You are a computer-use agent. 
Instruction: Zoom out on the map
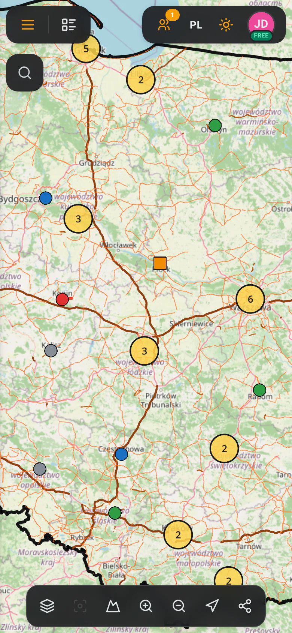click(179, 606)
